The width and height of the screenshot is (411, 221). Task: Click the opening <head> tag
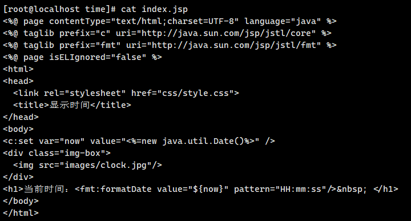pyautogui.click(x=18, y=81)
